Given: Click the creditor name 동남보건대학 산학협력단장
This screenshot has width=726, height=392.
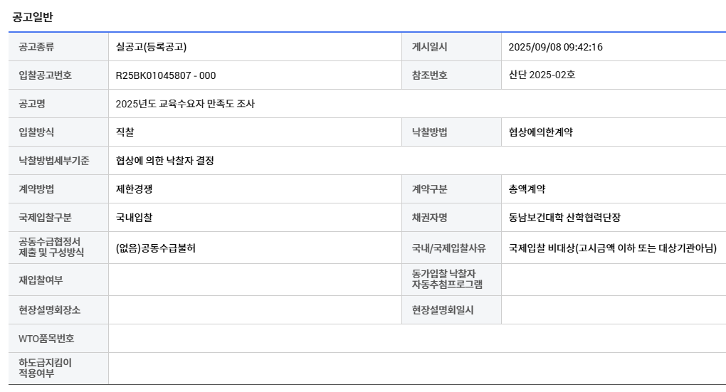Looking at the screenshot, I should coord(564,218).
